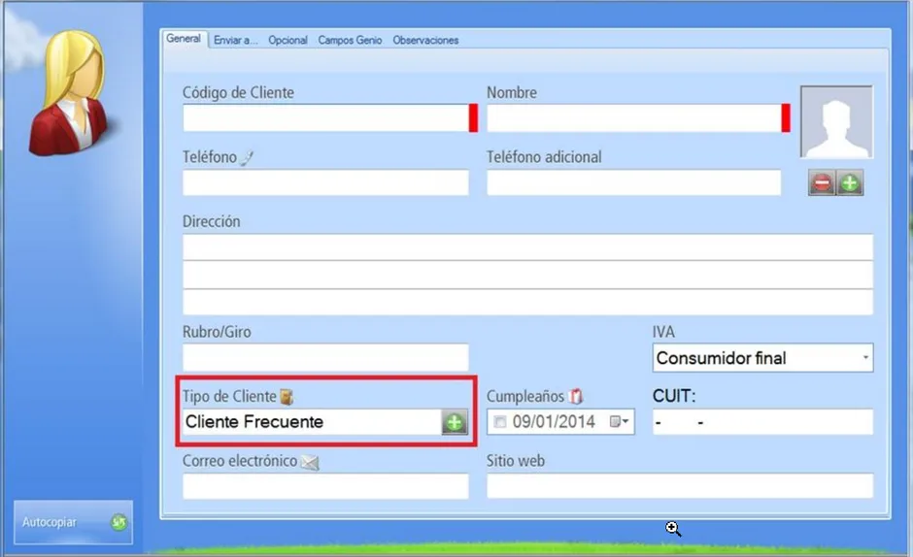
Task: Click the 09/01/2014 date value
Action: 554,421
